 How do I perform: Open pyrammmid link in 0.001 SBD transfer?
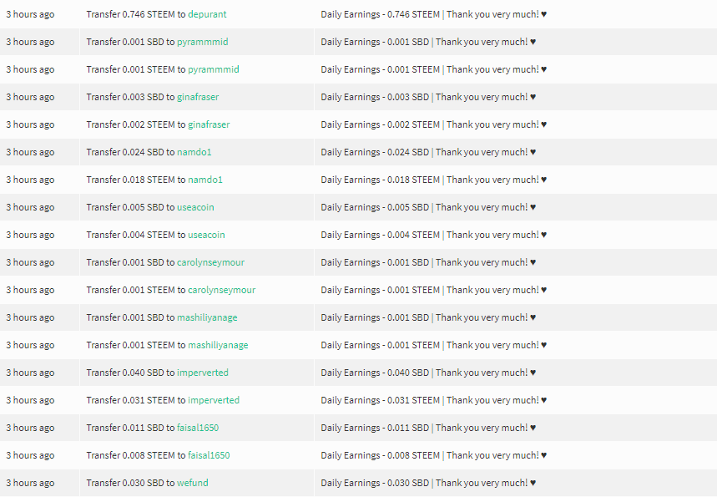pyautogui.click(x=203, y=42)
